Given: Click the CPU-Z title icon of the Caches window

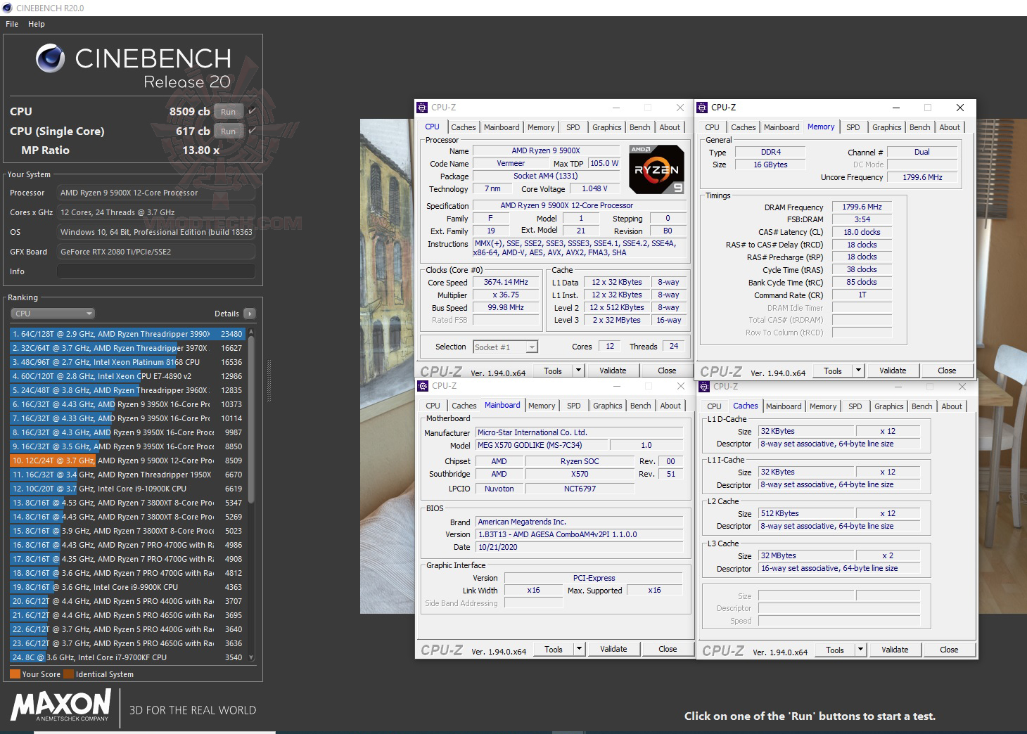Looking at the screenshot, I should (703, 386).
